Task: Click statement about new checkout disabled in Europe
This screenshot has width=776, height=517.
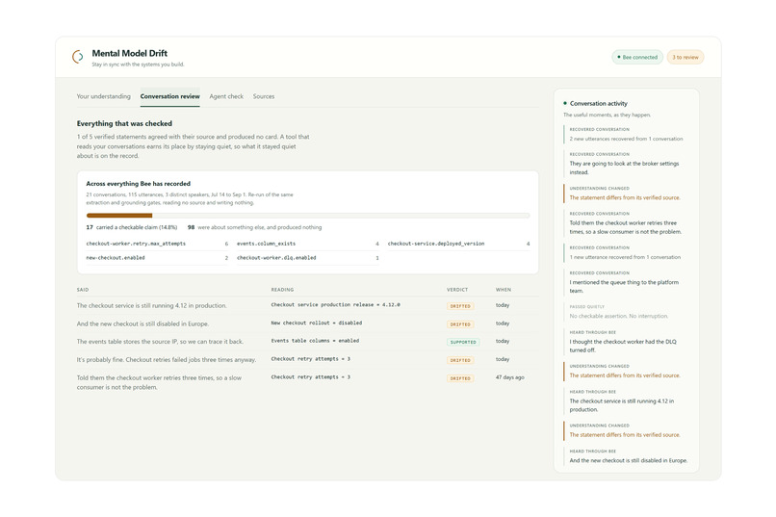Action: (142, 323)
